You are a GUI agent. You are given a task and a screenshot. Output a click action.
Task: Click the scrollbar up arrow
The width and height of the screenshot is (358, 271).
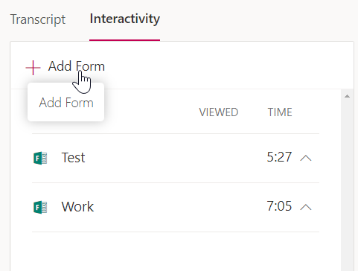(347, 96)
